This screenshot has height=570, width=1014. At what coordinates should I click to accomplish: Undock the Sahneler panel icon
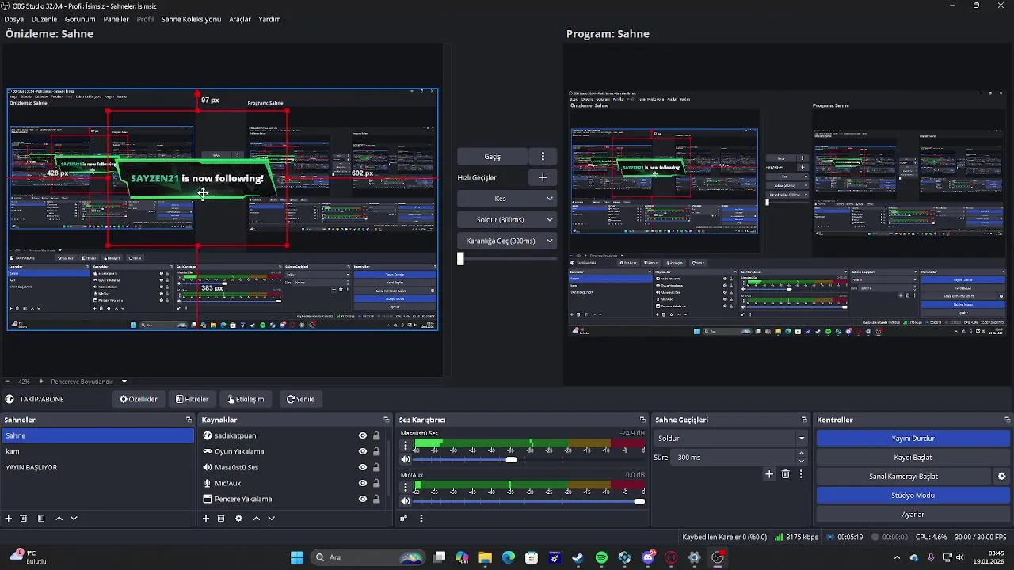[x=189, y=420]
